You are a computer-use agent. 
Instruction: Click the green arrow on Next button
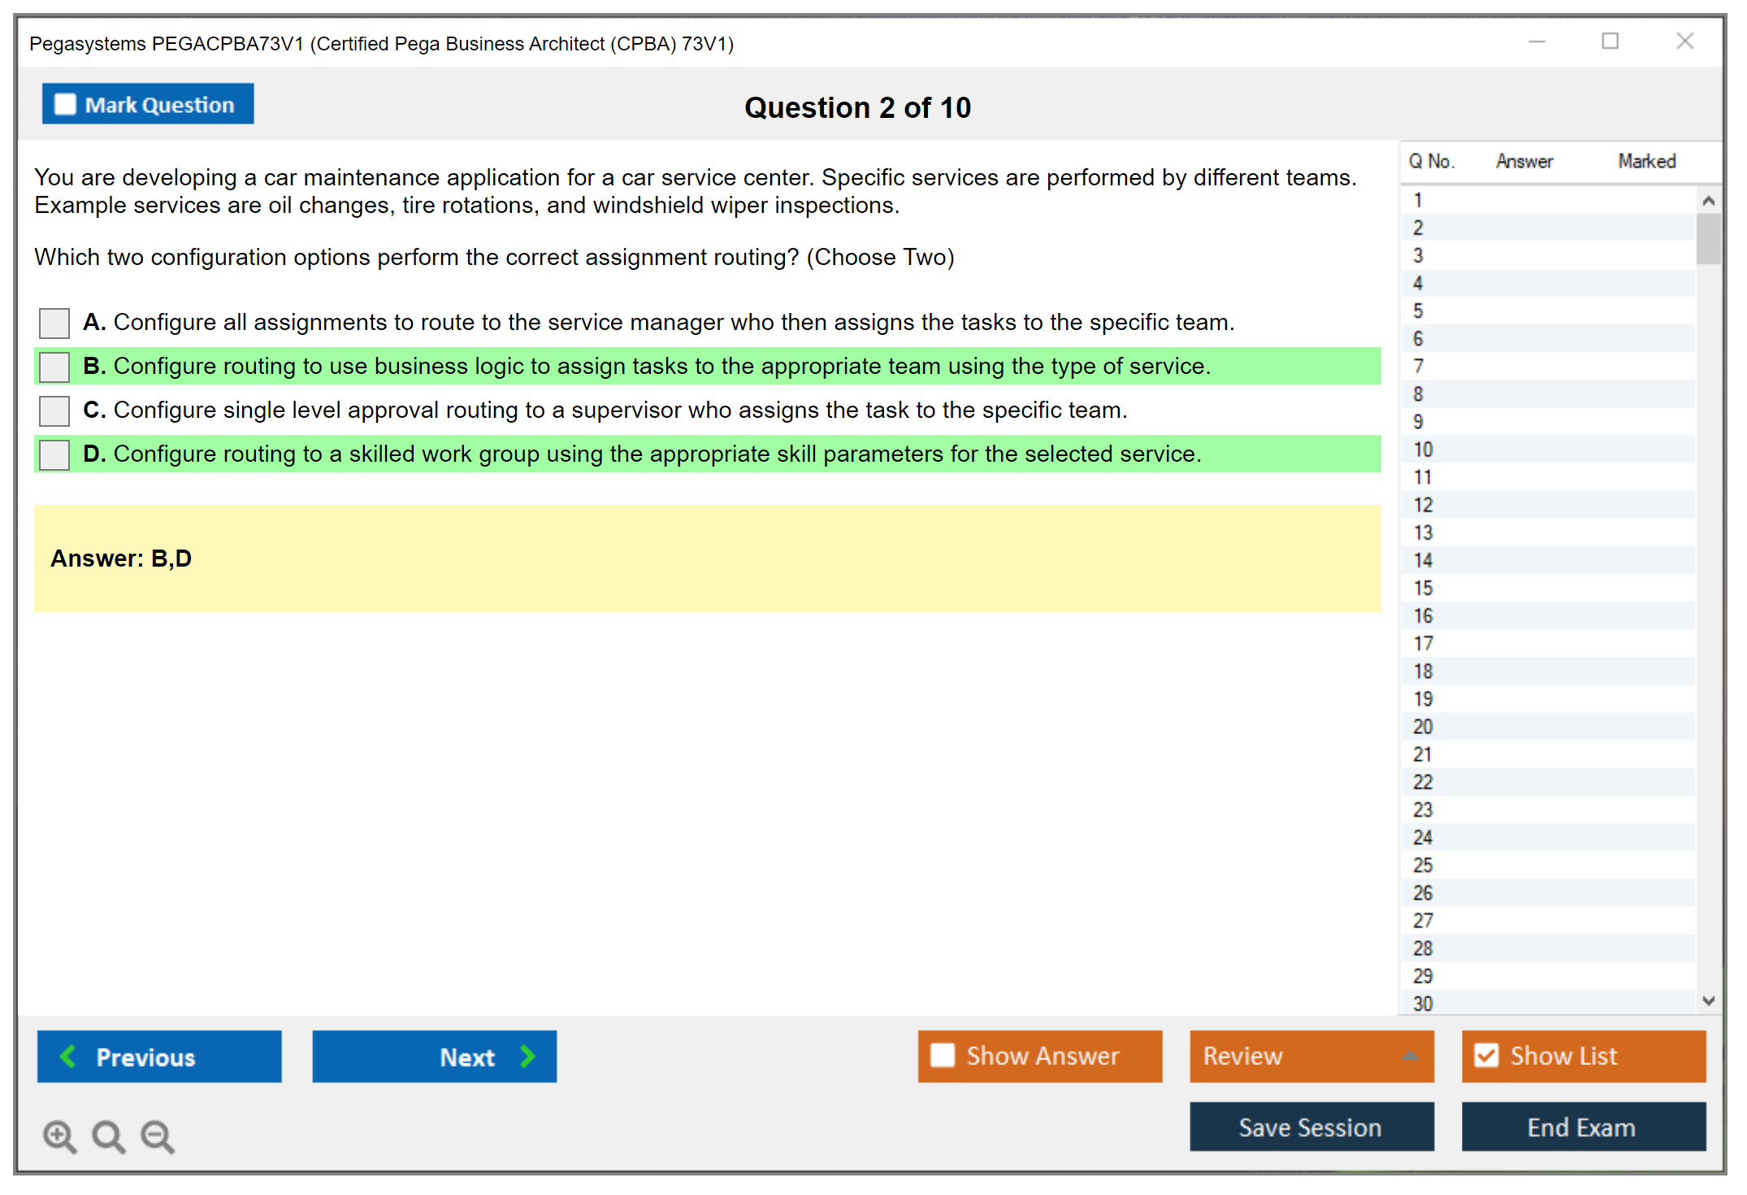point(527,1056)
